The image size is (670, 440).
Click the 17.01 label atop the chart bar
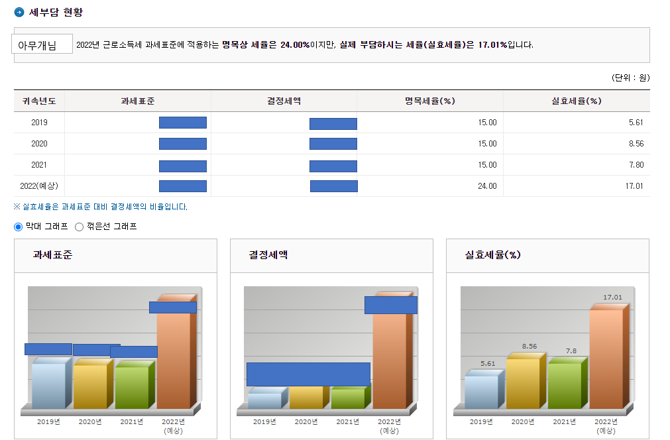[x=613, y=298]
